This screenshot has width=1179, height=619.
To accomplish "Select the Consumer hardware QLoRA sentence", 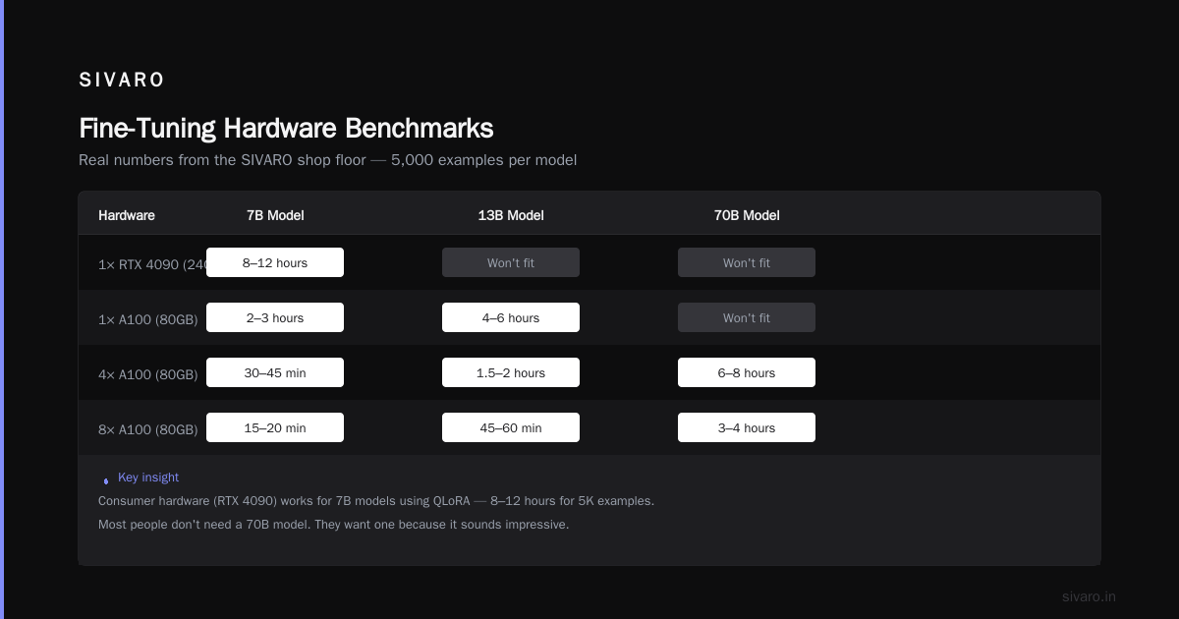I will pos(376,501).
